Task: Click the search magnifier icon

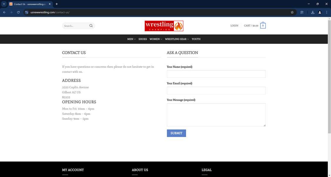Action: pyautogui.click(x=91, y=26)
